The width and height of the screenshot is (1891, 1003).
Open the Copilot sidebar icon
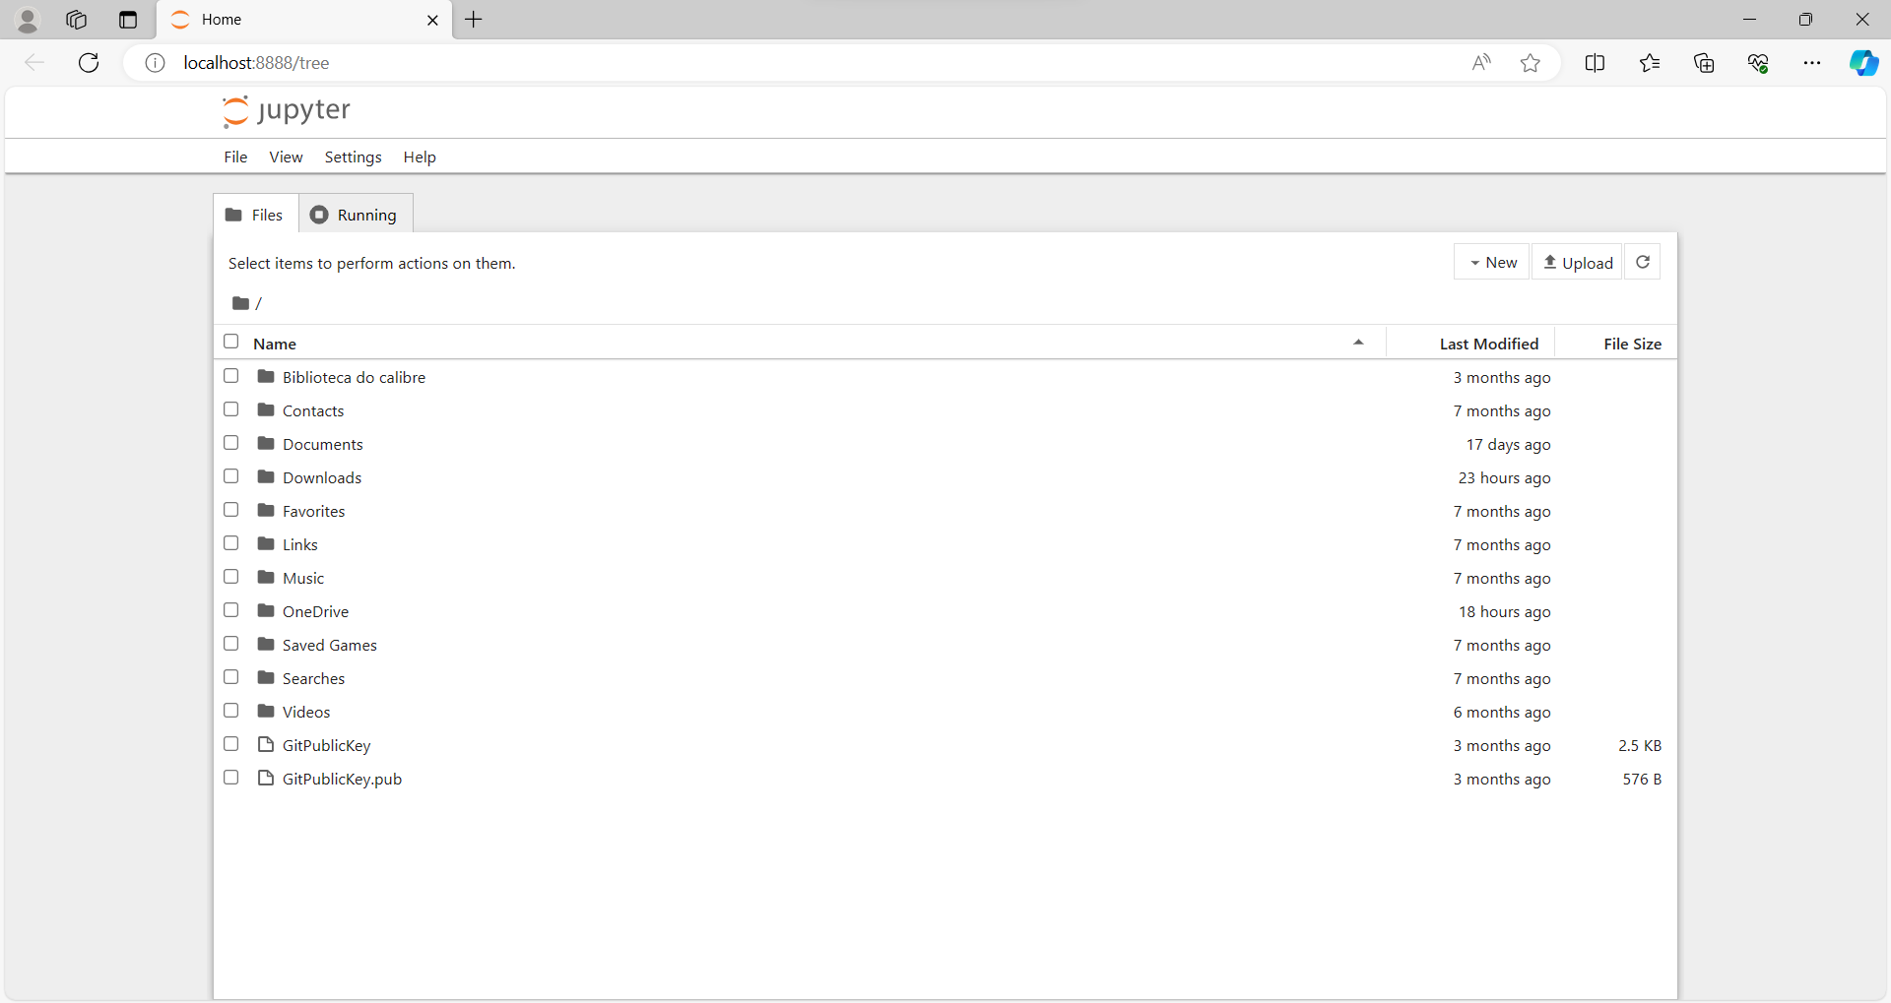(1862, 63)
